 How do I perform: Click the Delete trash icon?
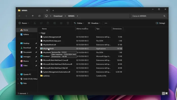pos(68,23)
